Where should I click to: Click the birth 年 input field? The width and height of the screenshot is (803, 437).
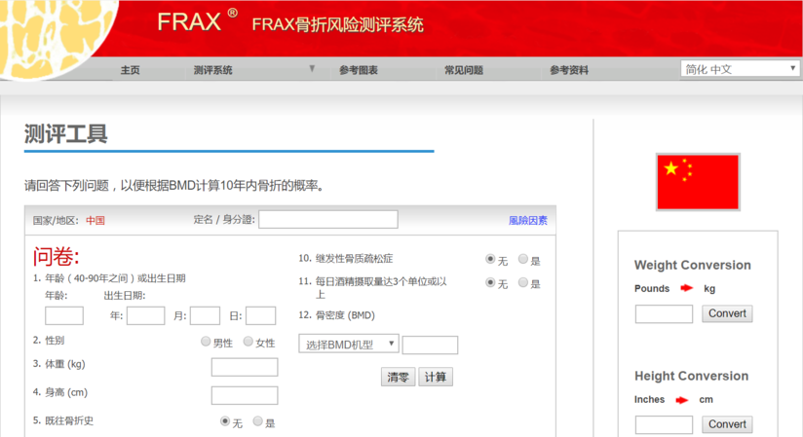tap(146, 315)
